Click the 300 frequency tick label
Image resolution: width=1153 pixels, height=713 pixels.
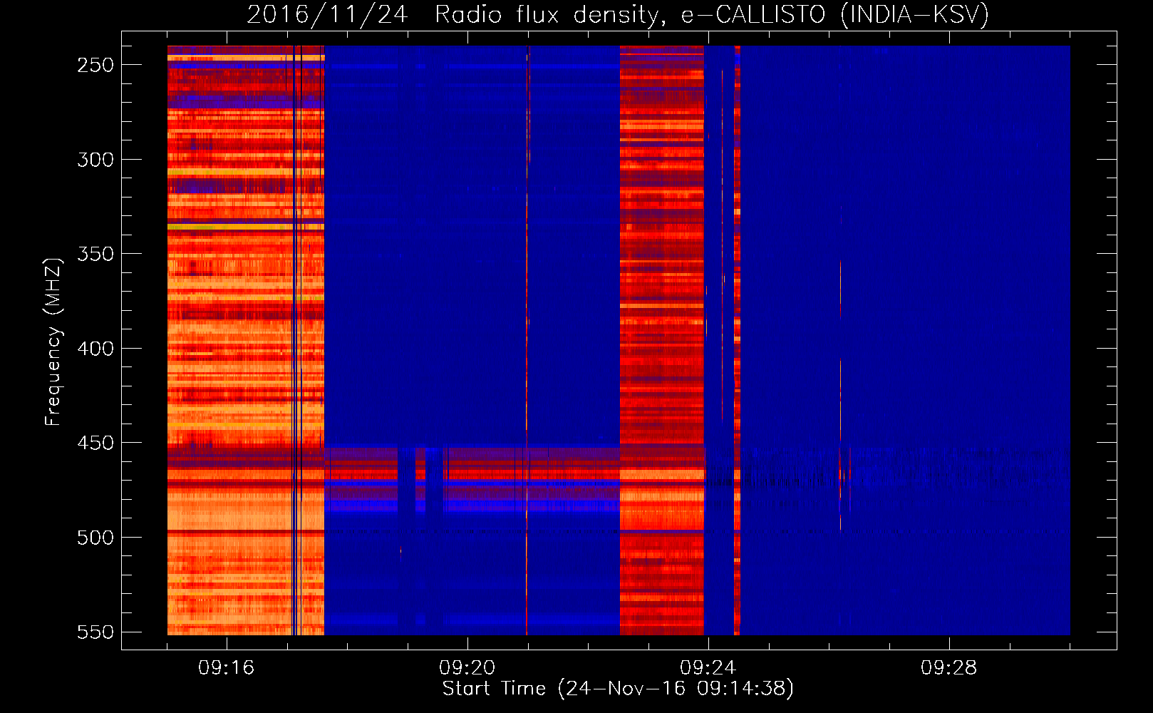click(x=95, y=160)
